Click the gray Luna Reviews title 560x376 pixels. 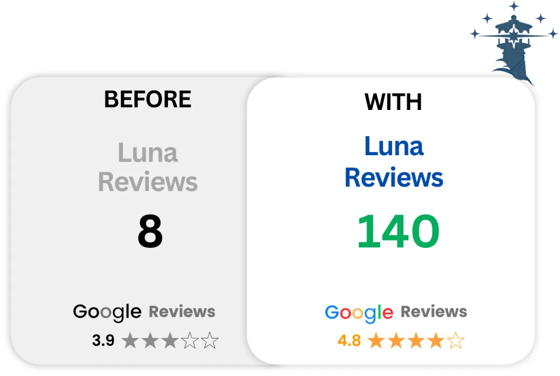point(148,167)
